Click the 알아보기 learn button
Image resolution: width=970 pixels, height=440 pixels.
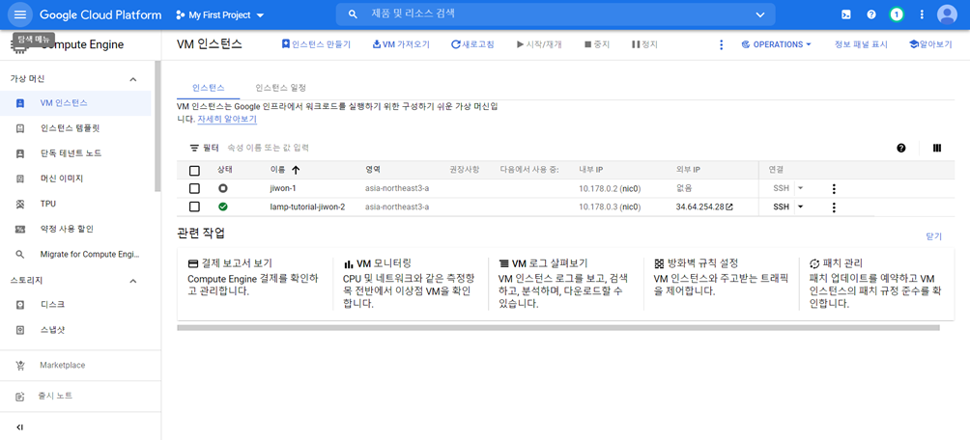pos(929,44)
